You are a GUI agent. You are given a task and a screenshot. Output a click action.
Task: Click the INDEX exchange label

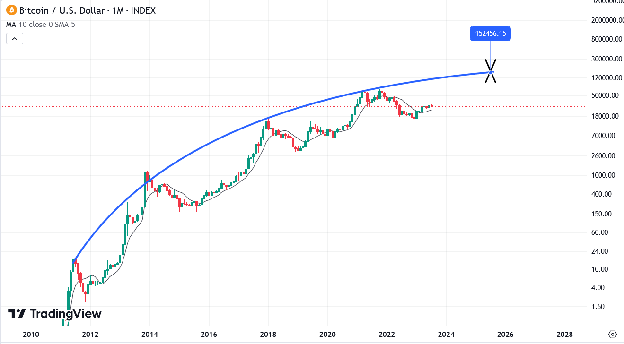tap(142, 10)
